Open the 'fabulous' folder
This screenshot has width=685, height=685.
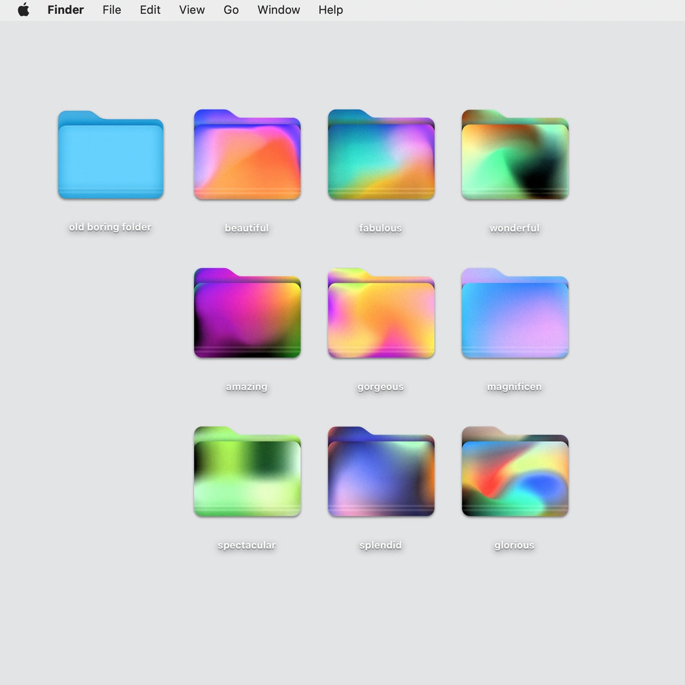click(x=380, y=155)
